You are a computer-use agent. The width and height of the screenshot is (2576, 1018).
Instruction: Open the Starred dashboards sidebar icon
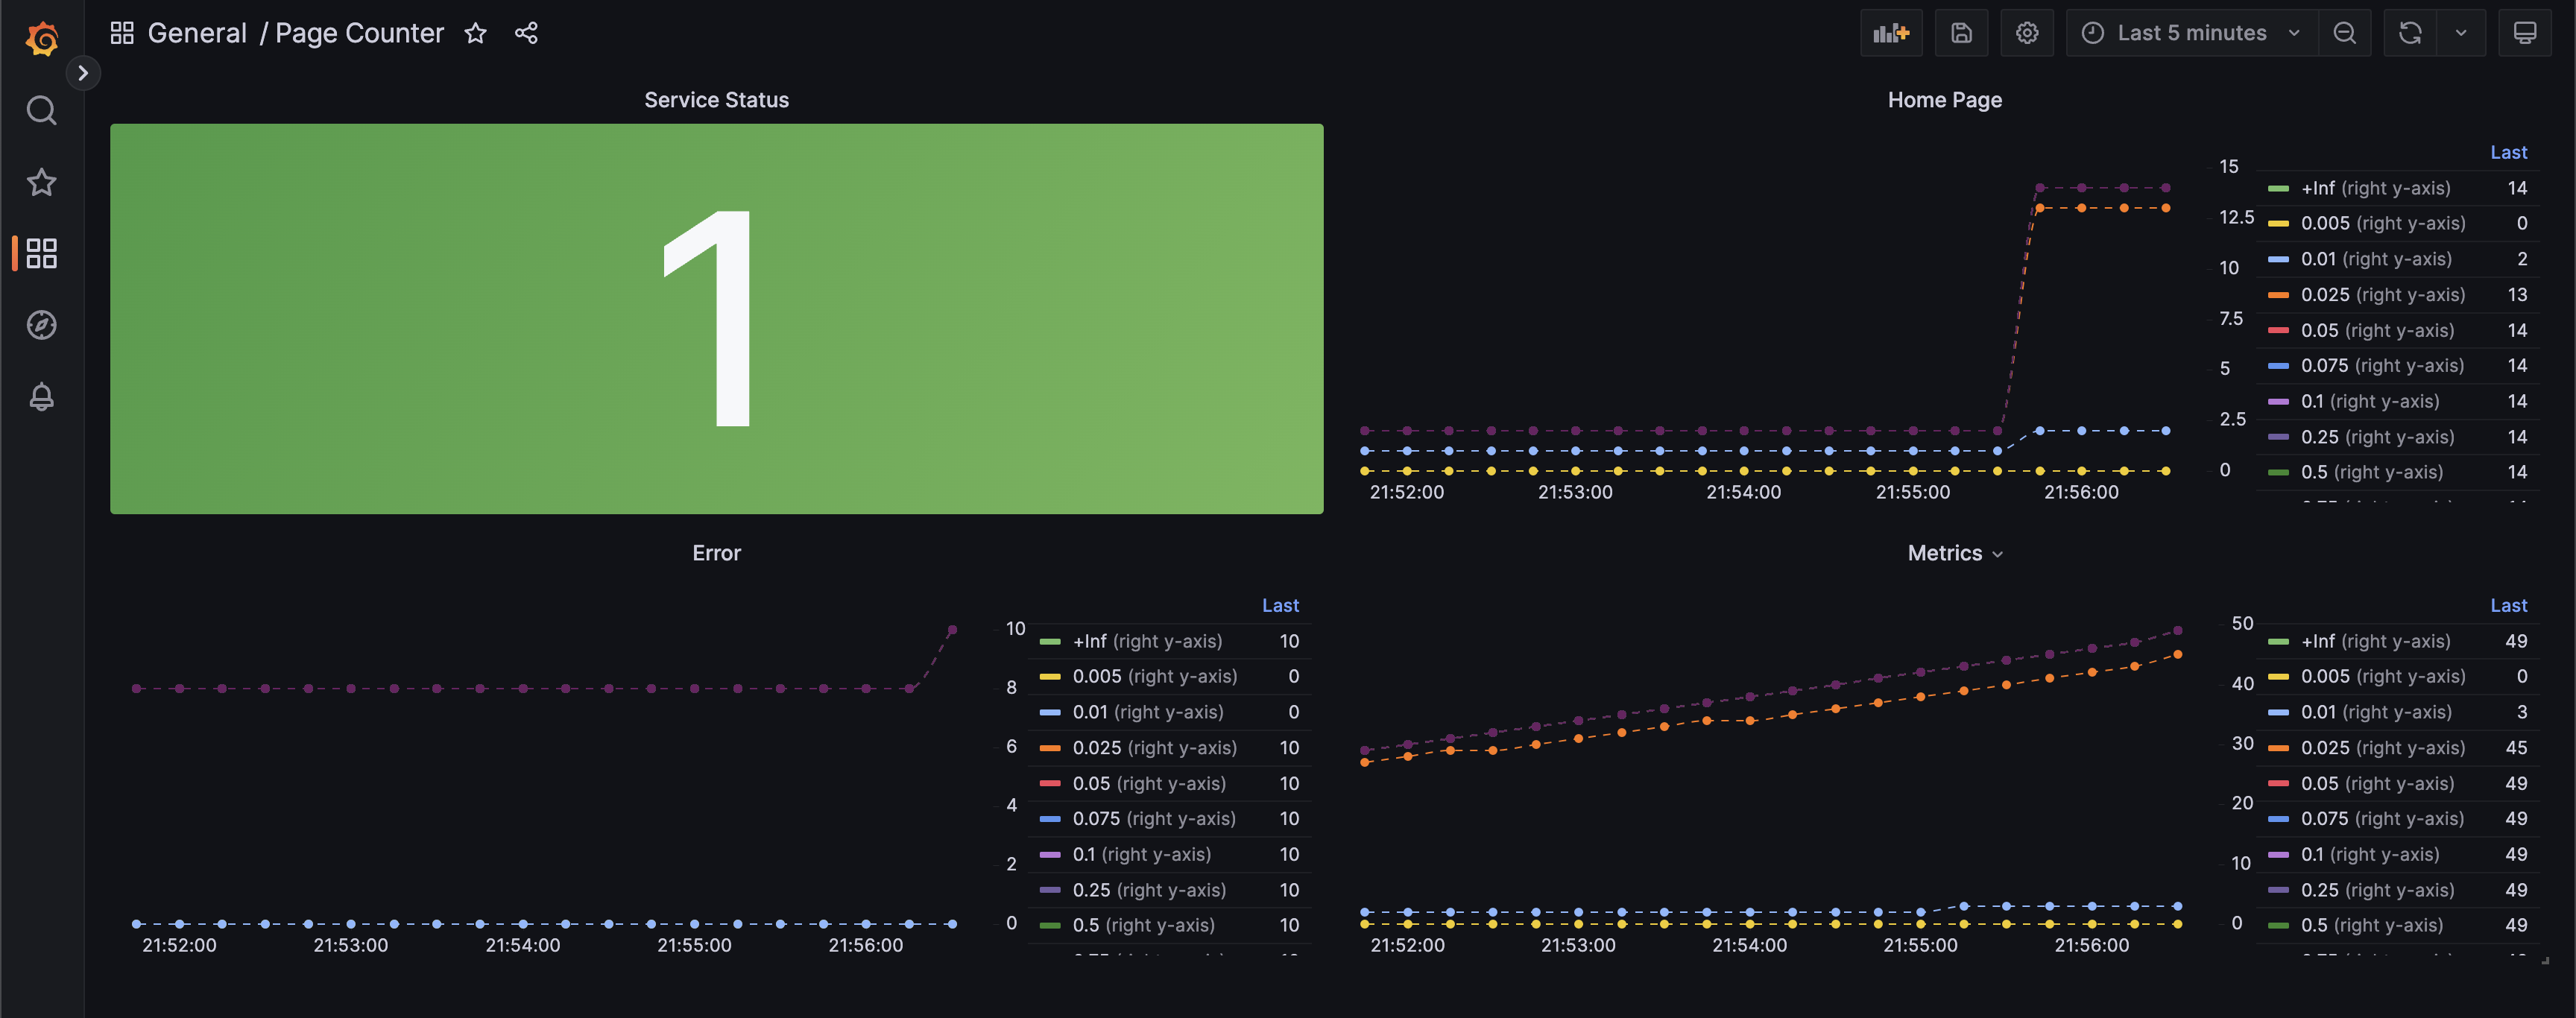pos(42,182)
